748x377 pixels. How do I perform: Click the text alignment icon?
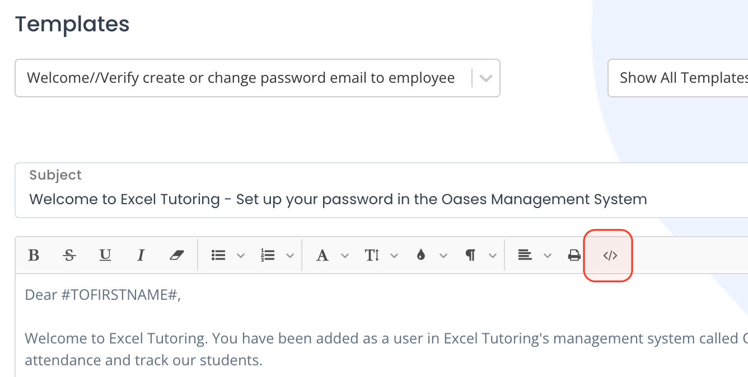click(x=525, y=256)
